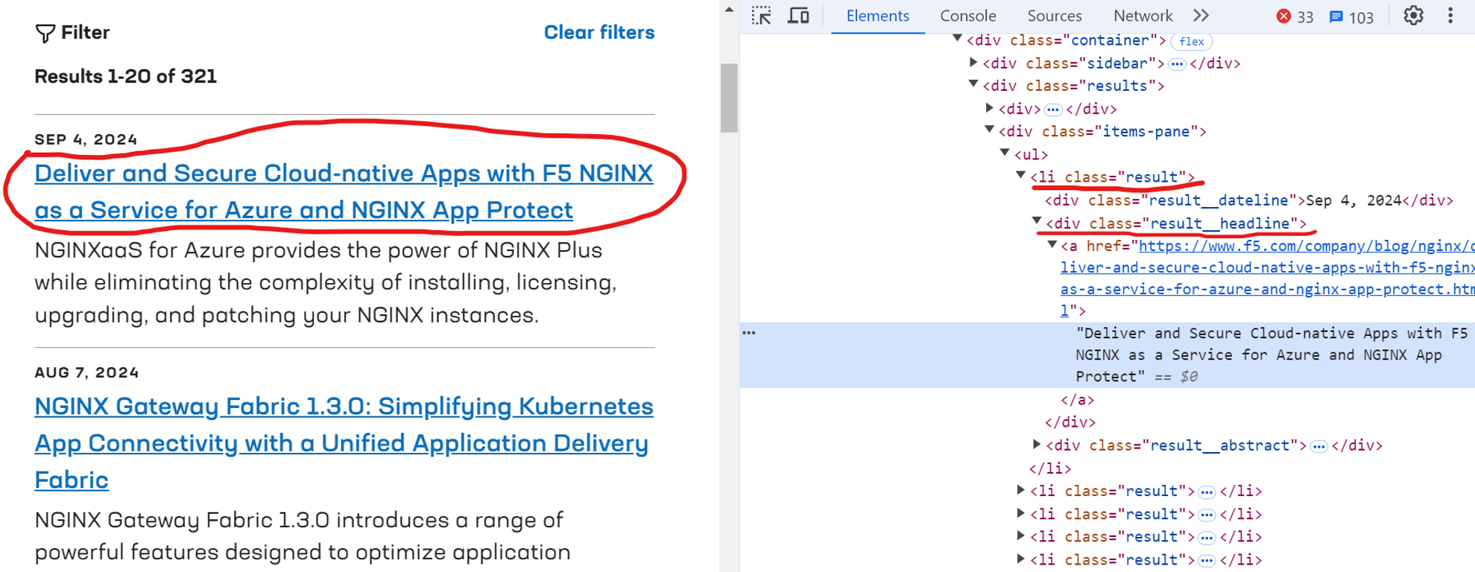The image size is (1475, 572).
Task: Collapse the result__headline div arrow
Action: 1037,222
